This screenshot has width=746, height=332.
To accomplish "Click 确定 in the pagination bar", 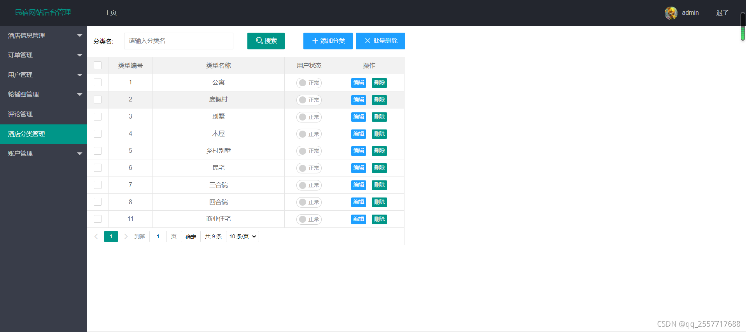I will pos(191,236).
